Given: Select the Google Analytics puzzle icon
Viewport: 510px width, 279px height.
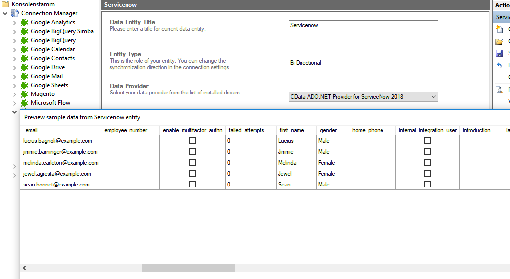Looking at the screenshot, I should click(24, 22).
